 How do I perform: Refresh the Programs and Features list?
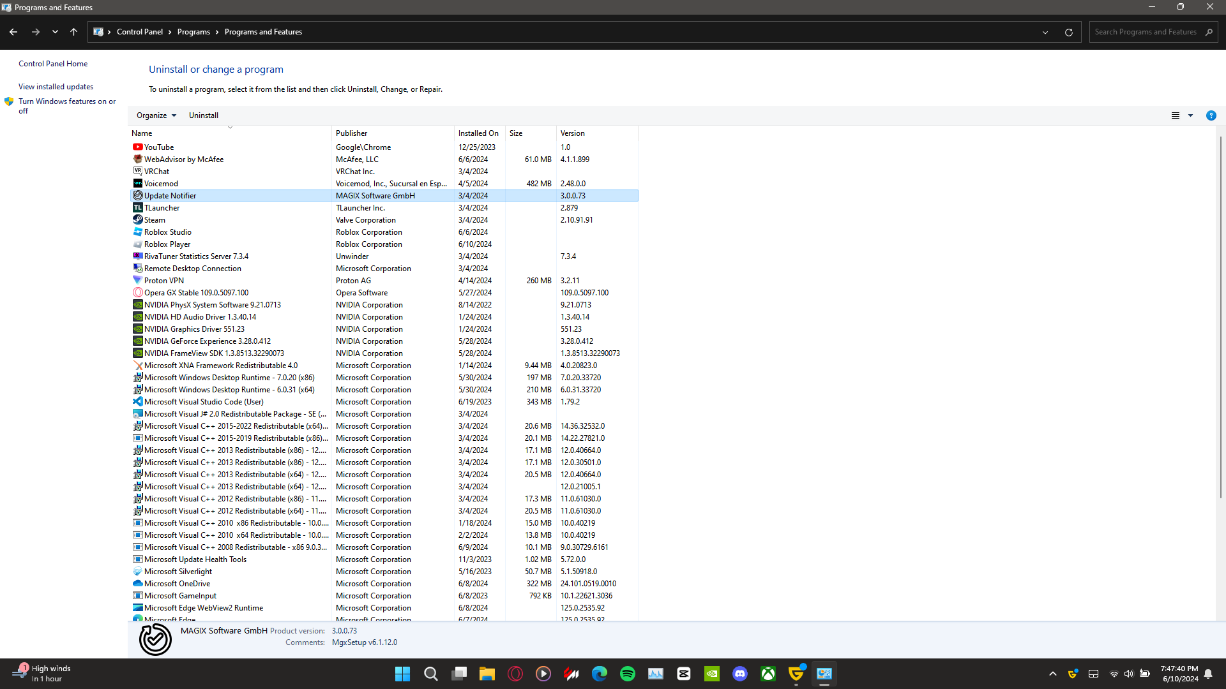tap(1068, 32)
